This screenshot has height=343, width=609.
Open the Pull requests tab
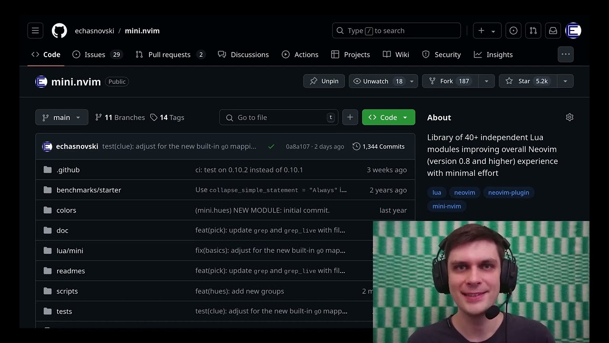(170, 54)
